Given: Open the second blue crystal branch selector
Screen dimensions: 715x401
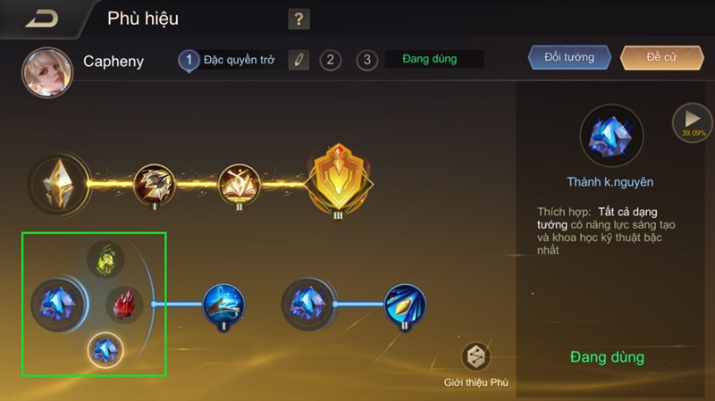Looking at the screenshot, I should tap(307, 305).
